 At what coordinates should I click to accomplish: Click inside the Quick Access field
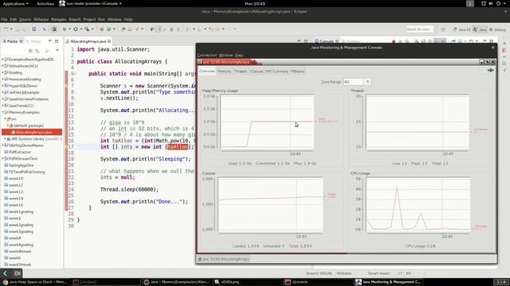(x=420, y=29)
